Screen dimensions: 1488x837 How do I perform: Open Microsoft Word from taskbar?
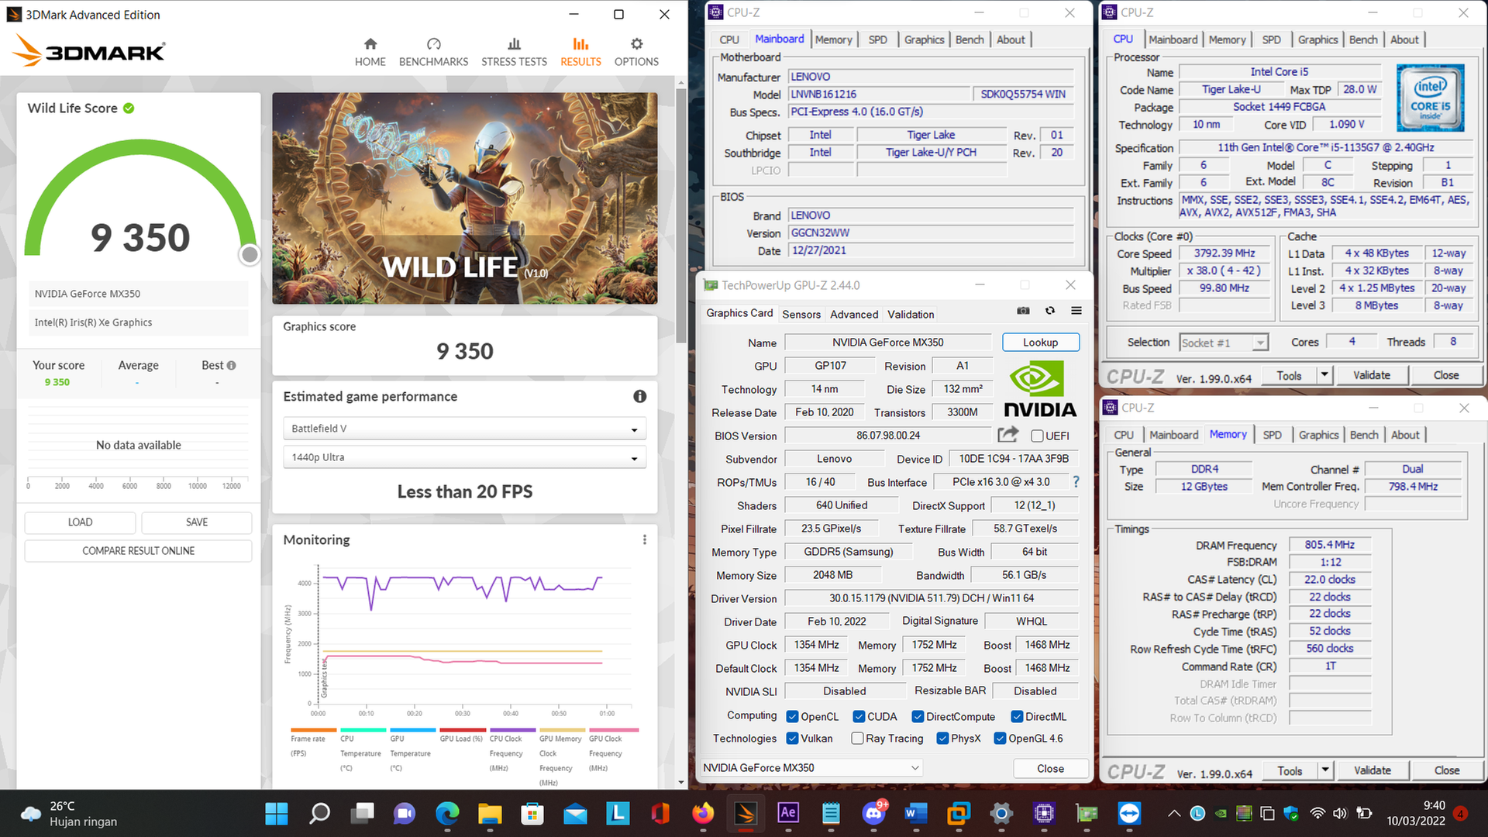[x=916, y=813]
